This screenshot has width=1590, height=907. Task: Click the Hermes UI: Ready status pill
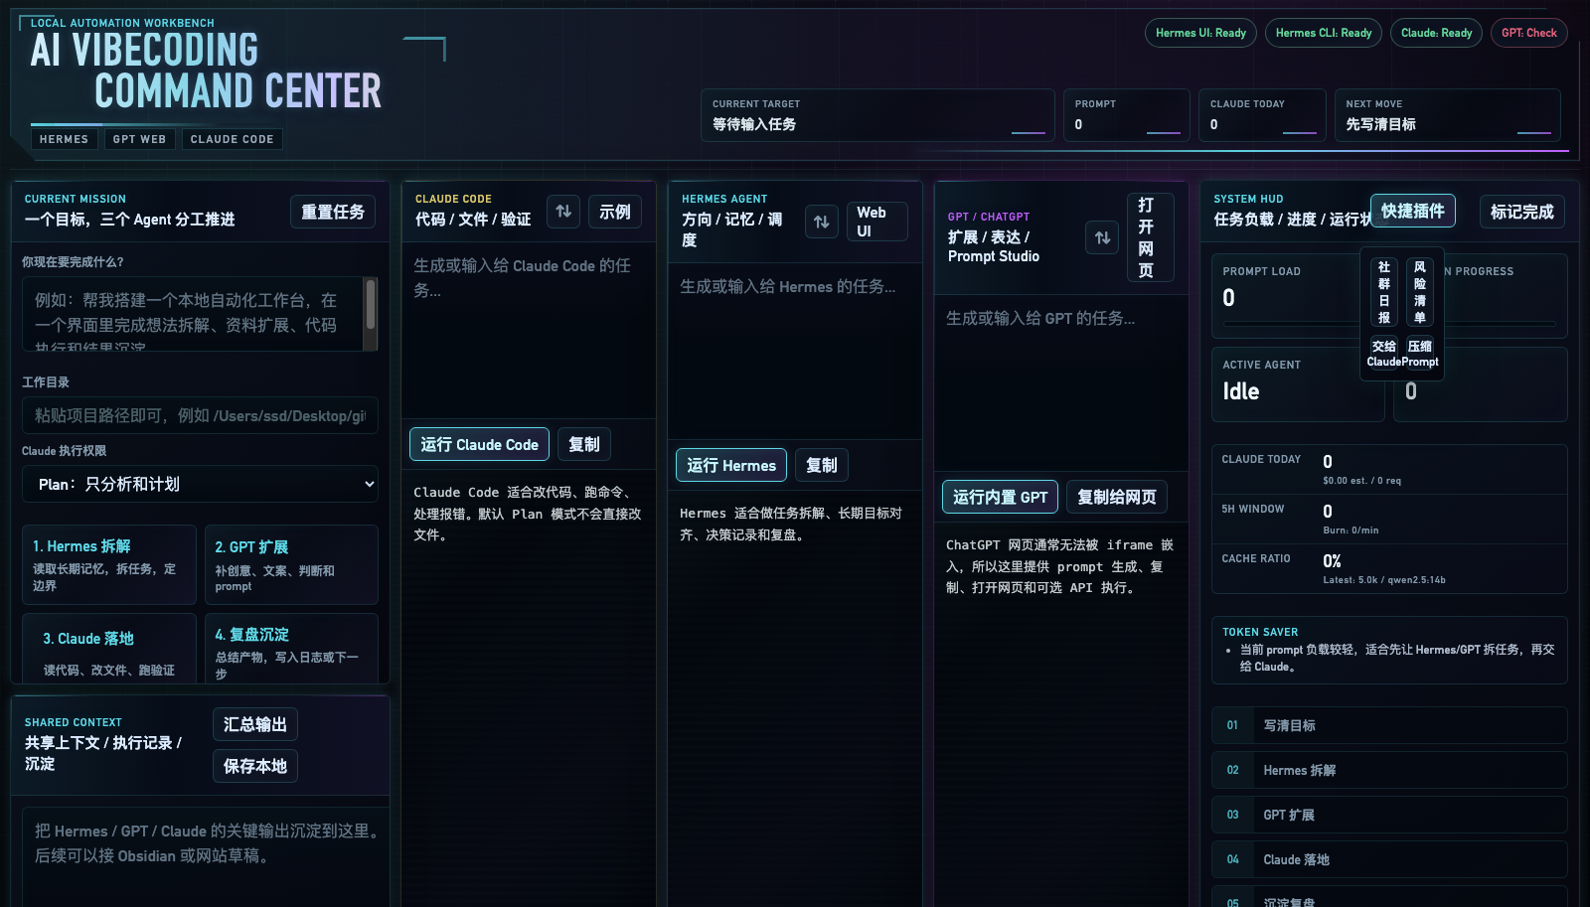click(1200, 33)
